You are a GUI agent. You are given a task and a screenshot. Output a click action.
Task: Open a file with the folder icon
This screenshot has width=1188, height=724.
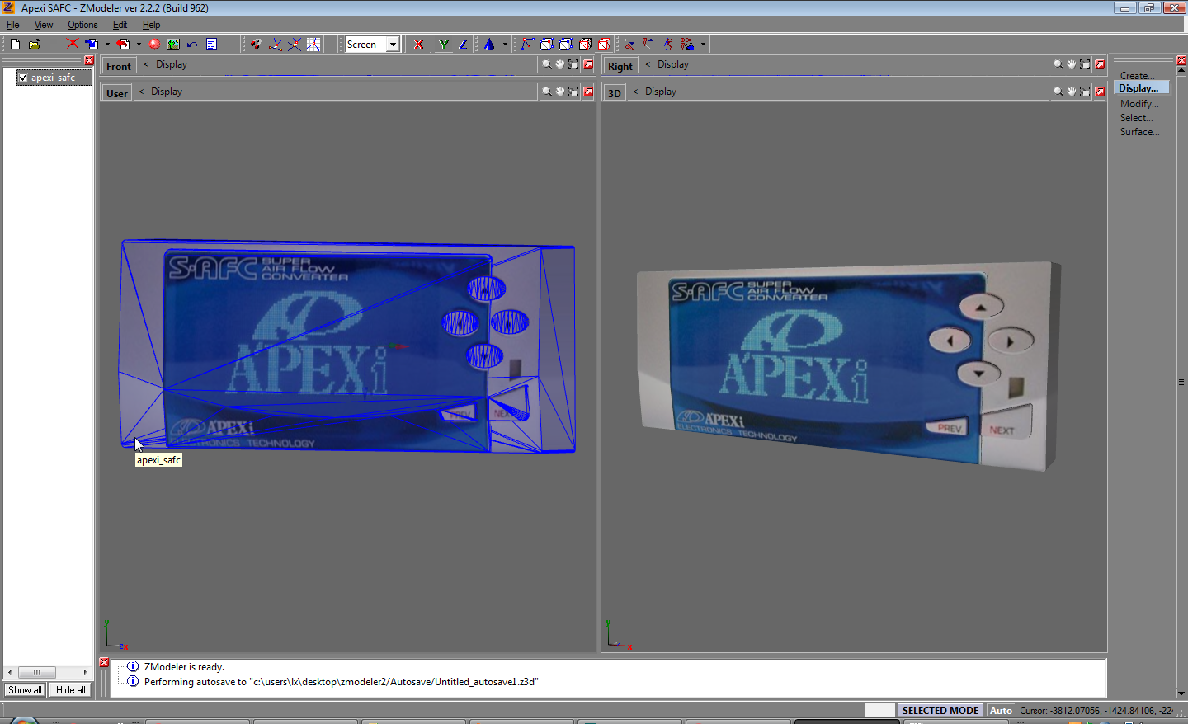[35, 44]
